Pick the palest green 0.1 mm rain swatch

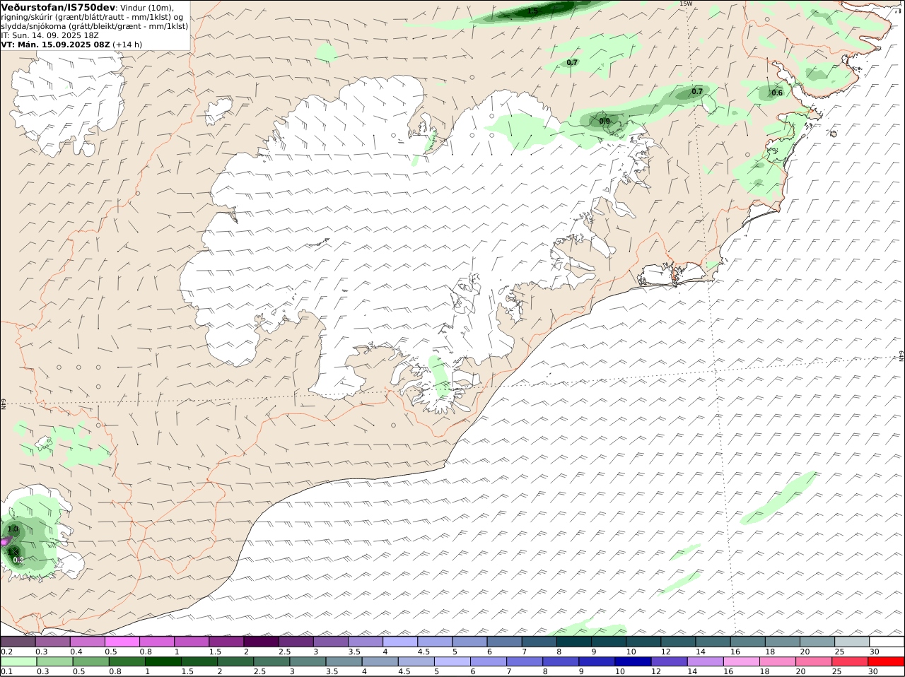(18, 662)
